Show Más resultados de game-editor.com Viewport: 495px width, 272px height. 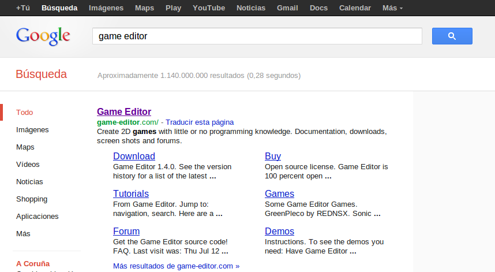coord(176,266)
